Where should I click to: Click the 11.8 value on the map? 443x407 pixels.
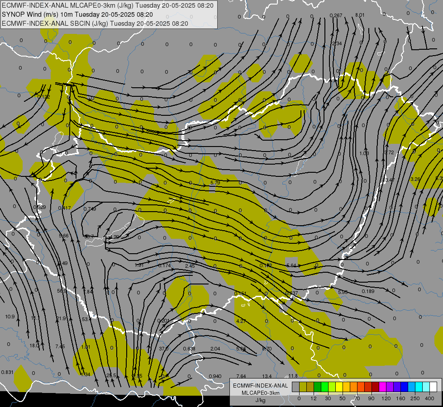(x=293, y=376)
